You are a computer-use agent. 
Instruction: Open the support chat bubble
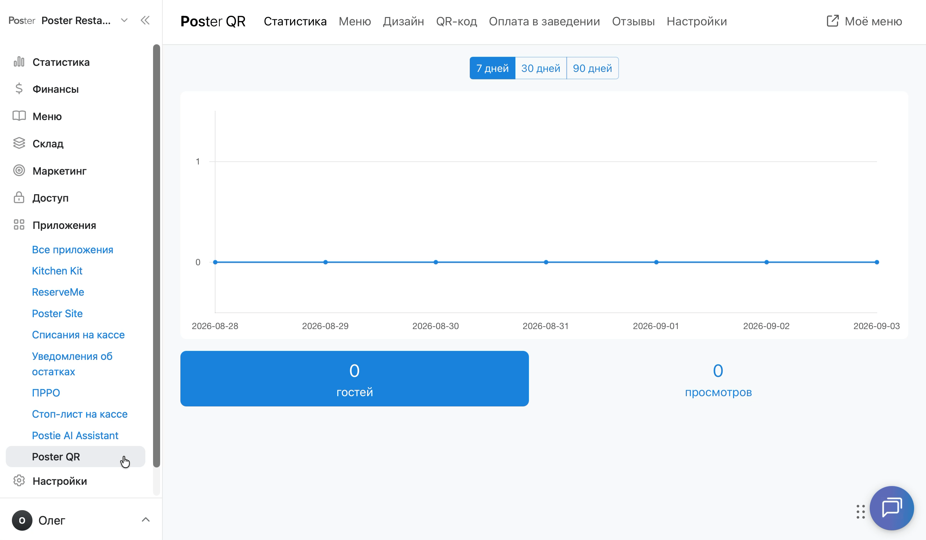[892, 508]
